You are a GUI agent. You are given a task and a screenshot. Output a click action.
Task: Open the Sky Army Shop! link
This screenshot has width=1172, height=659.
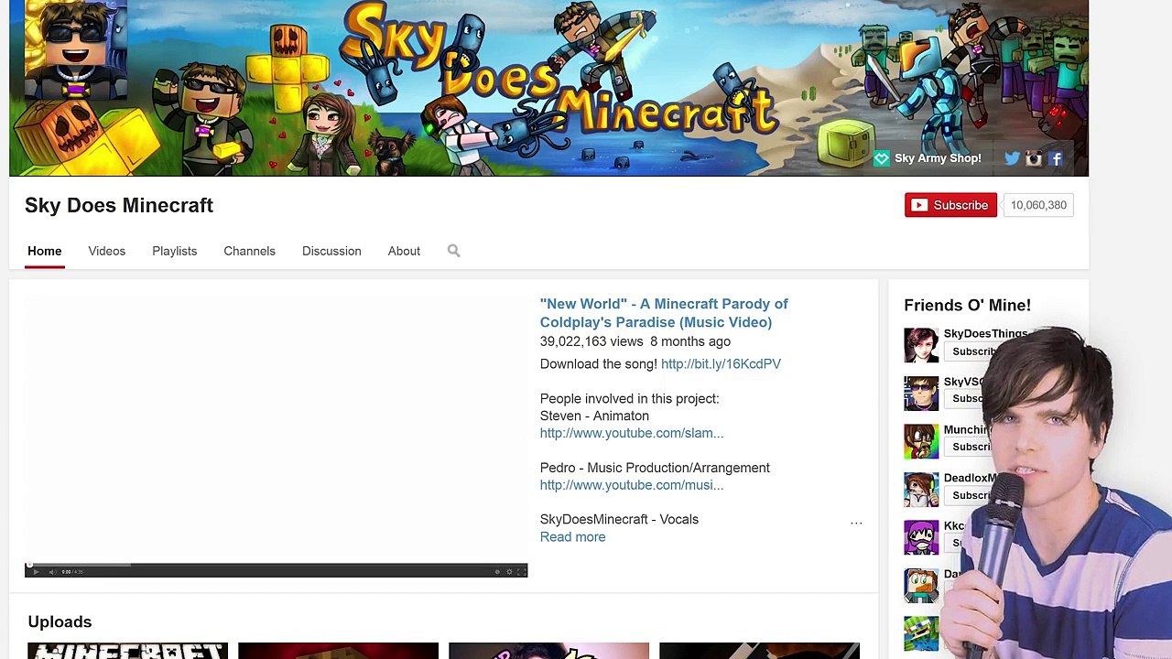click(x=938, y=158)
